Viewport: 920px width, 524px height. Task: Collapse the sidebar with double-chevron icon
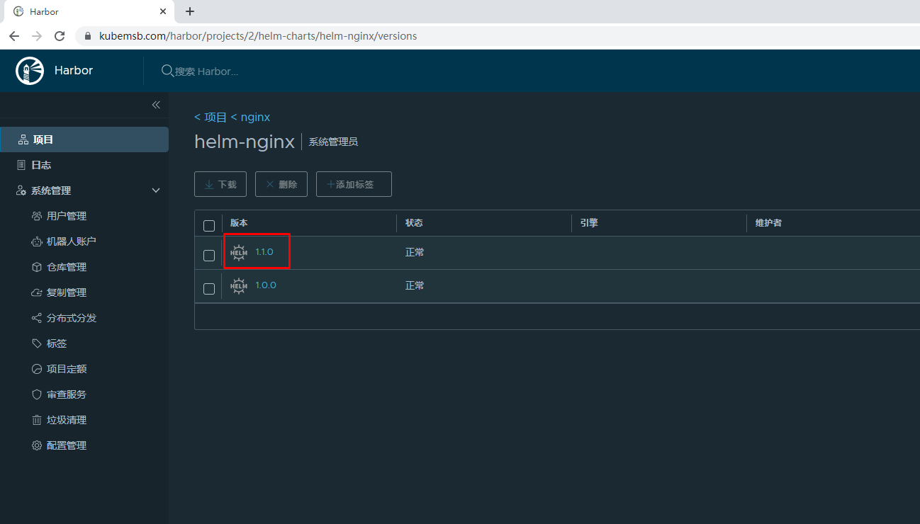(156, 105)
